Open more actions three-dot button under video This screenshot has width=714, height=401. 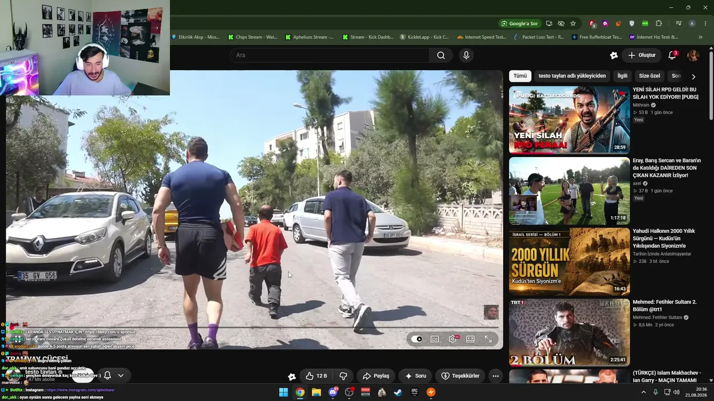point(495,376)
